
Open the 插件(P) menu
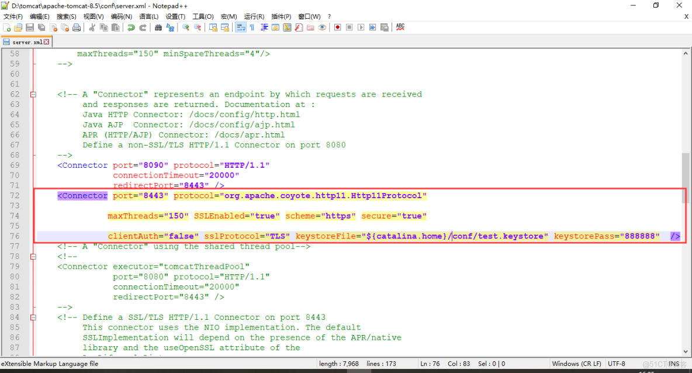coord(281,16)
